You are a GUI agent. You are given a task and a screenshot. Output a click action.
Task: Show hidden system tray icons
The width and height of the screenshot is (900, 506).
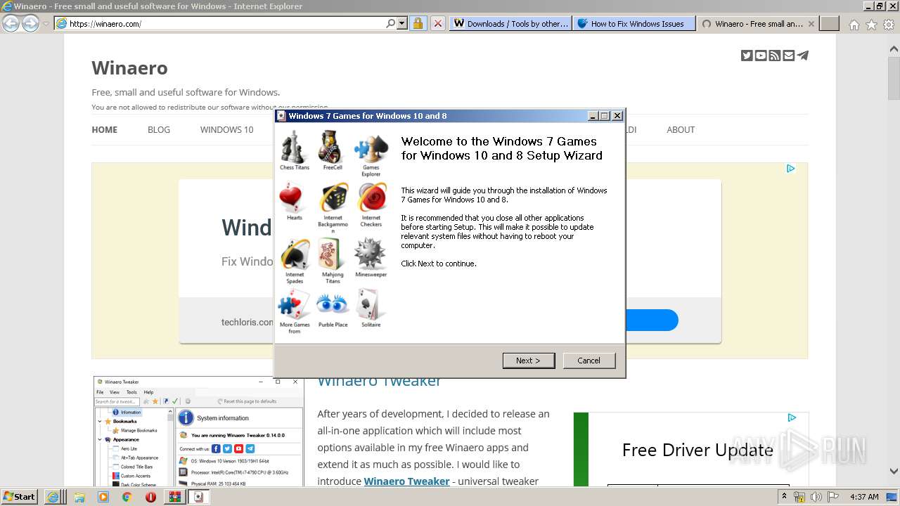[x=784, y=497]
